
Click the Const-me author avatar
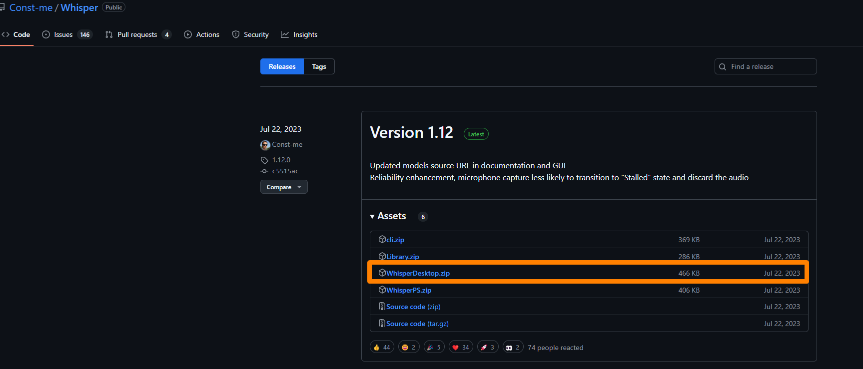[x=265, y=145]
